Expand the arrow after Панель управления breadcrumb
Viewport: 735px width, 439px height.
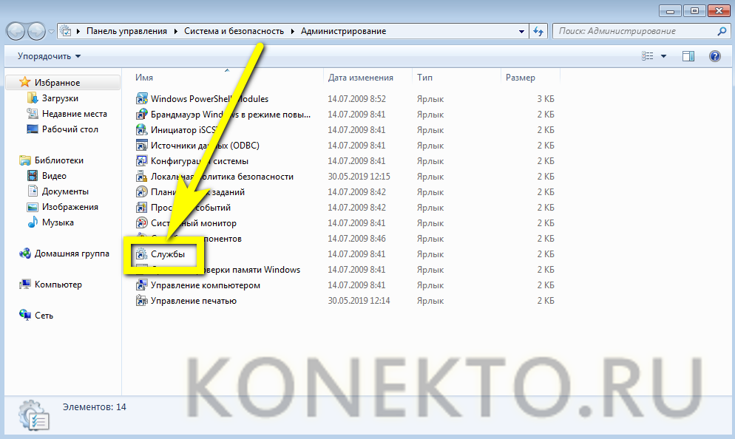[x=175, y=31]
